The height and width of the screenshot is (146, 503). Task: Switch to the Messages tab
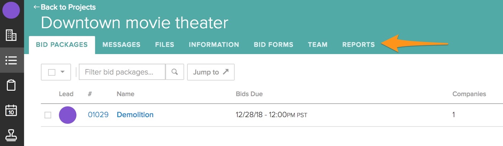[x=121, y=45]
